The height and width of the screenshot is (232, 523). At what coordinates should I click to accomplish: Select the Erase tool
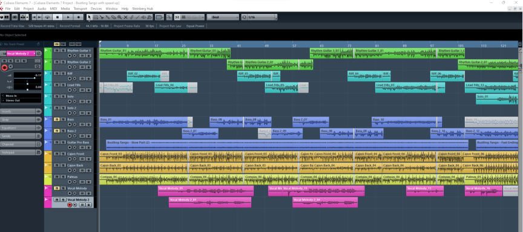tap(113, 17)
